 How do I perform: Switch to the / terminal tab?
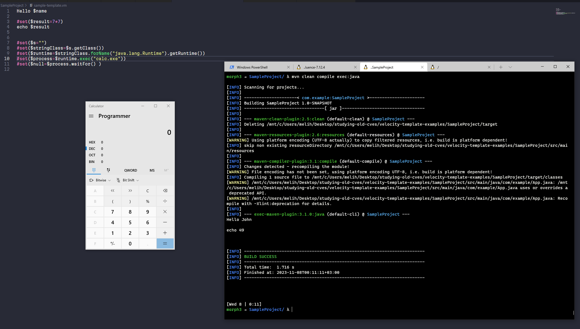(x=460, y=67)
